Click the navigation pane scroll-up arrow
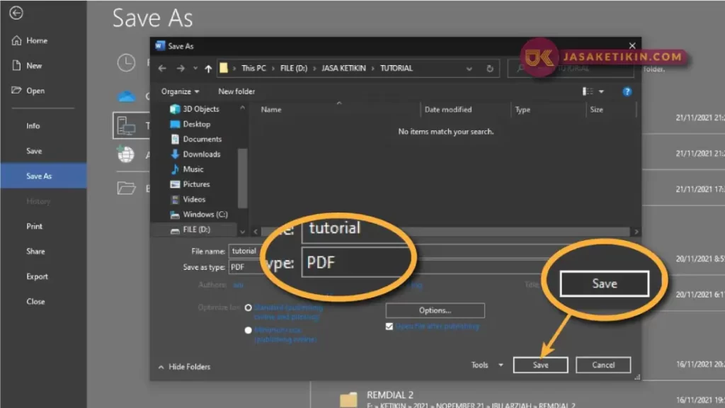 [x=242, y=108]
